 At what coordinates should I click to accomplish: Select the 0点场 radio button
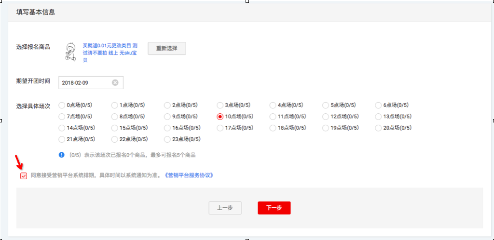point(61,105)
